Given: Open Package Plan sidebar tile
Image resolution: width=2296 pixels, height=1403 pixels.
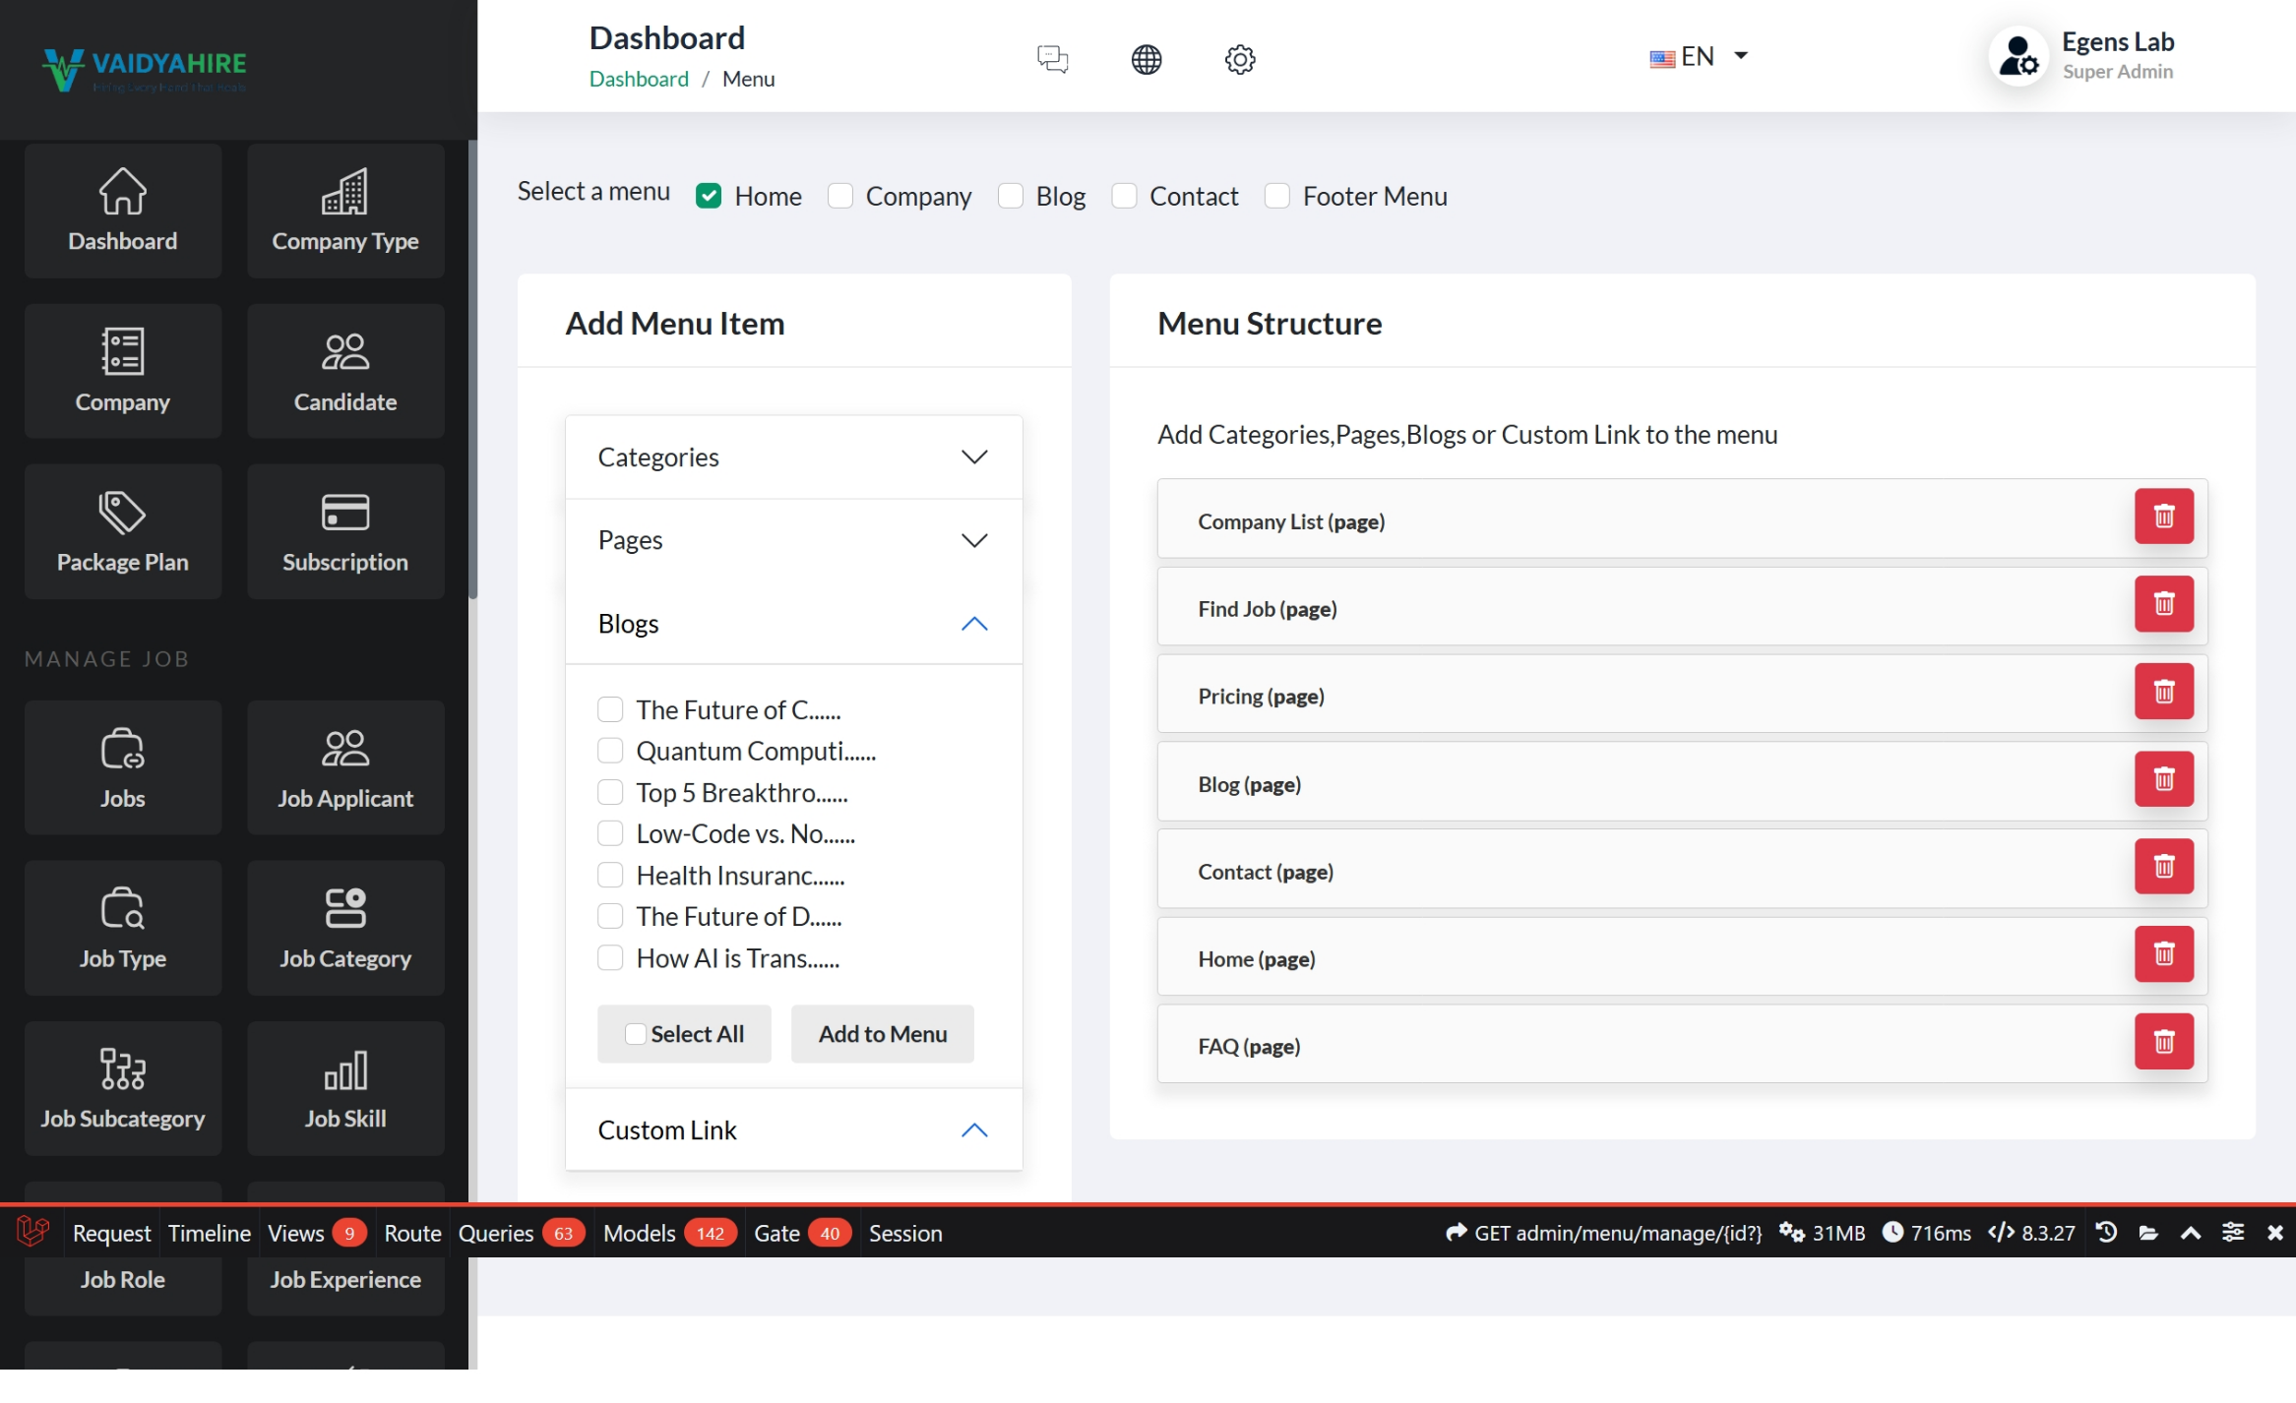Looking at the screenshot, I should click(x=123, y=532).
